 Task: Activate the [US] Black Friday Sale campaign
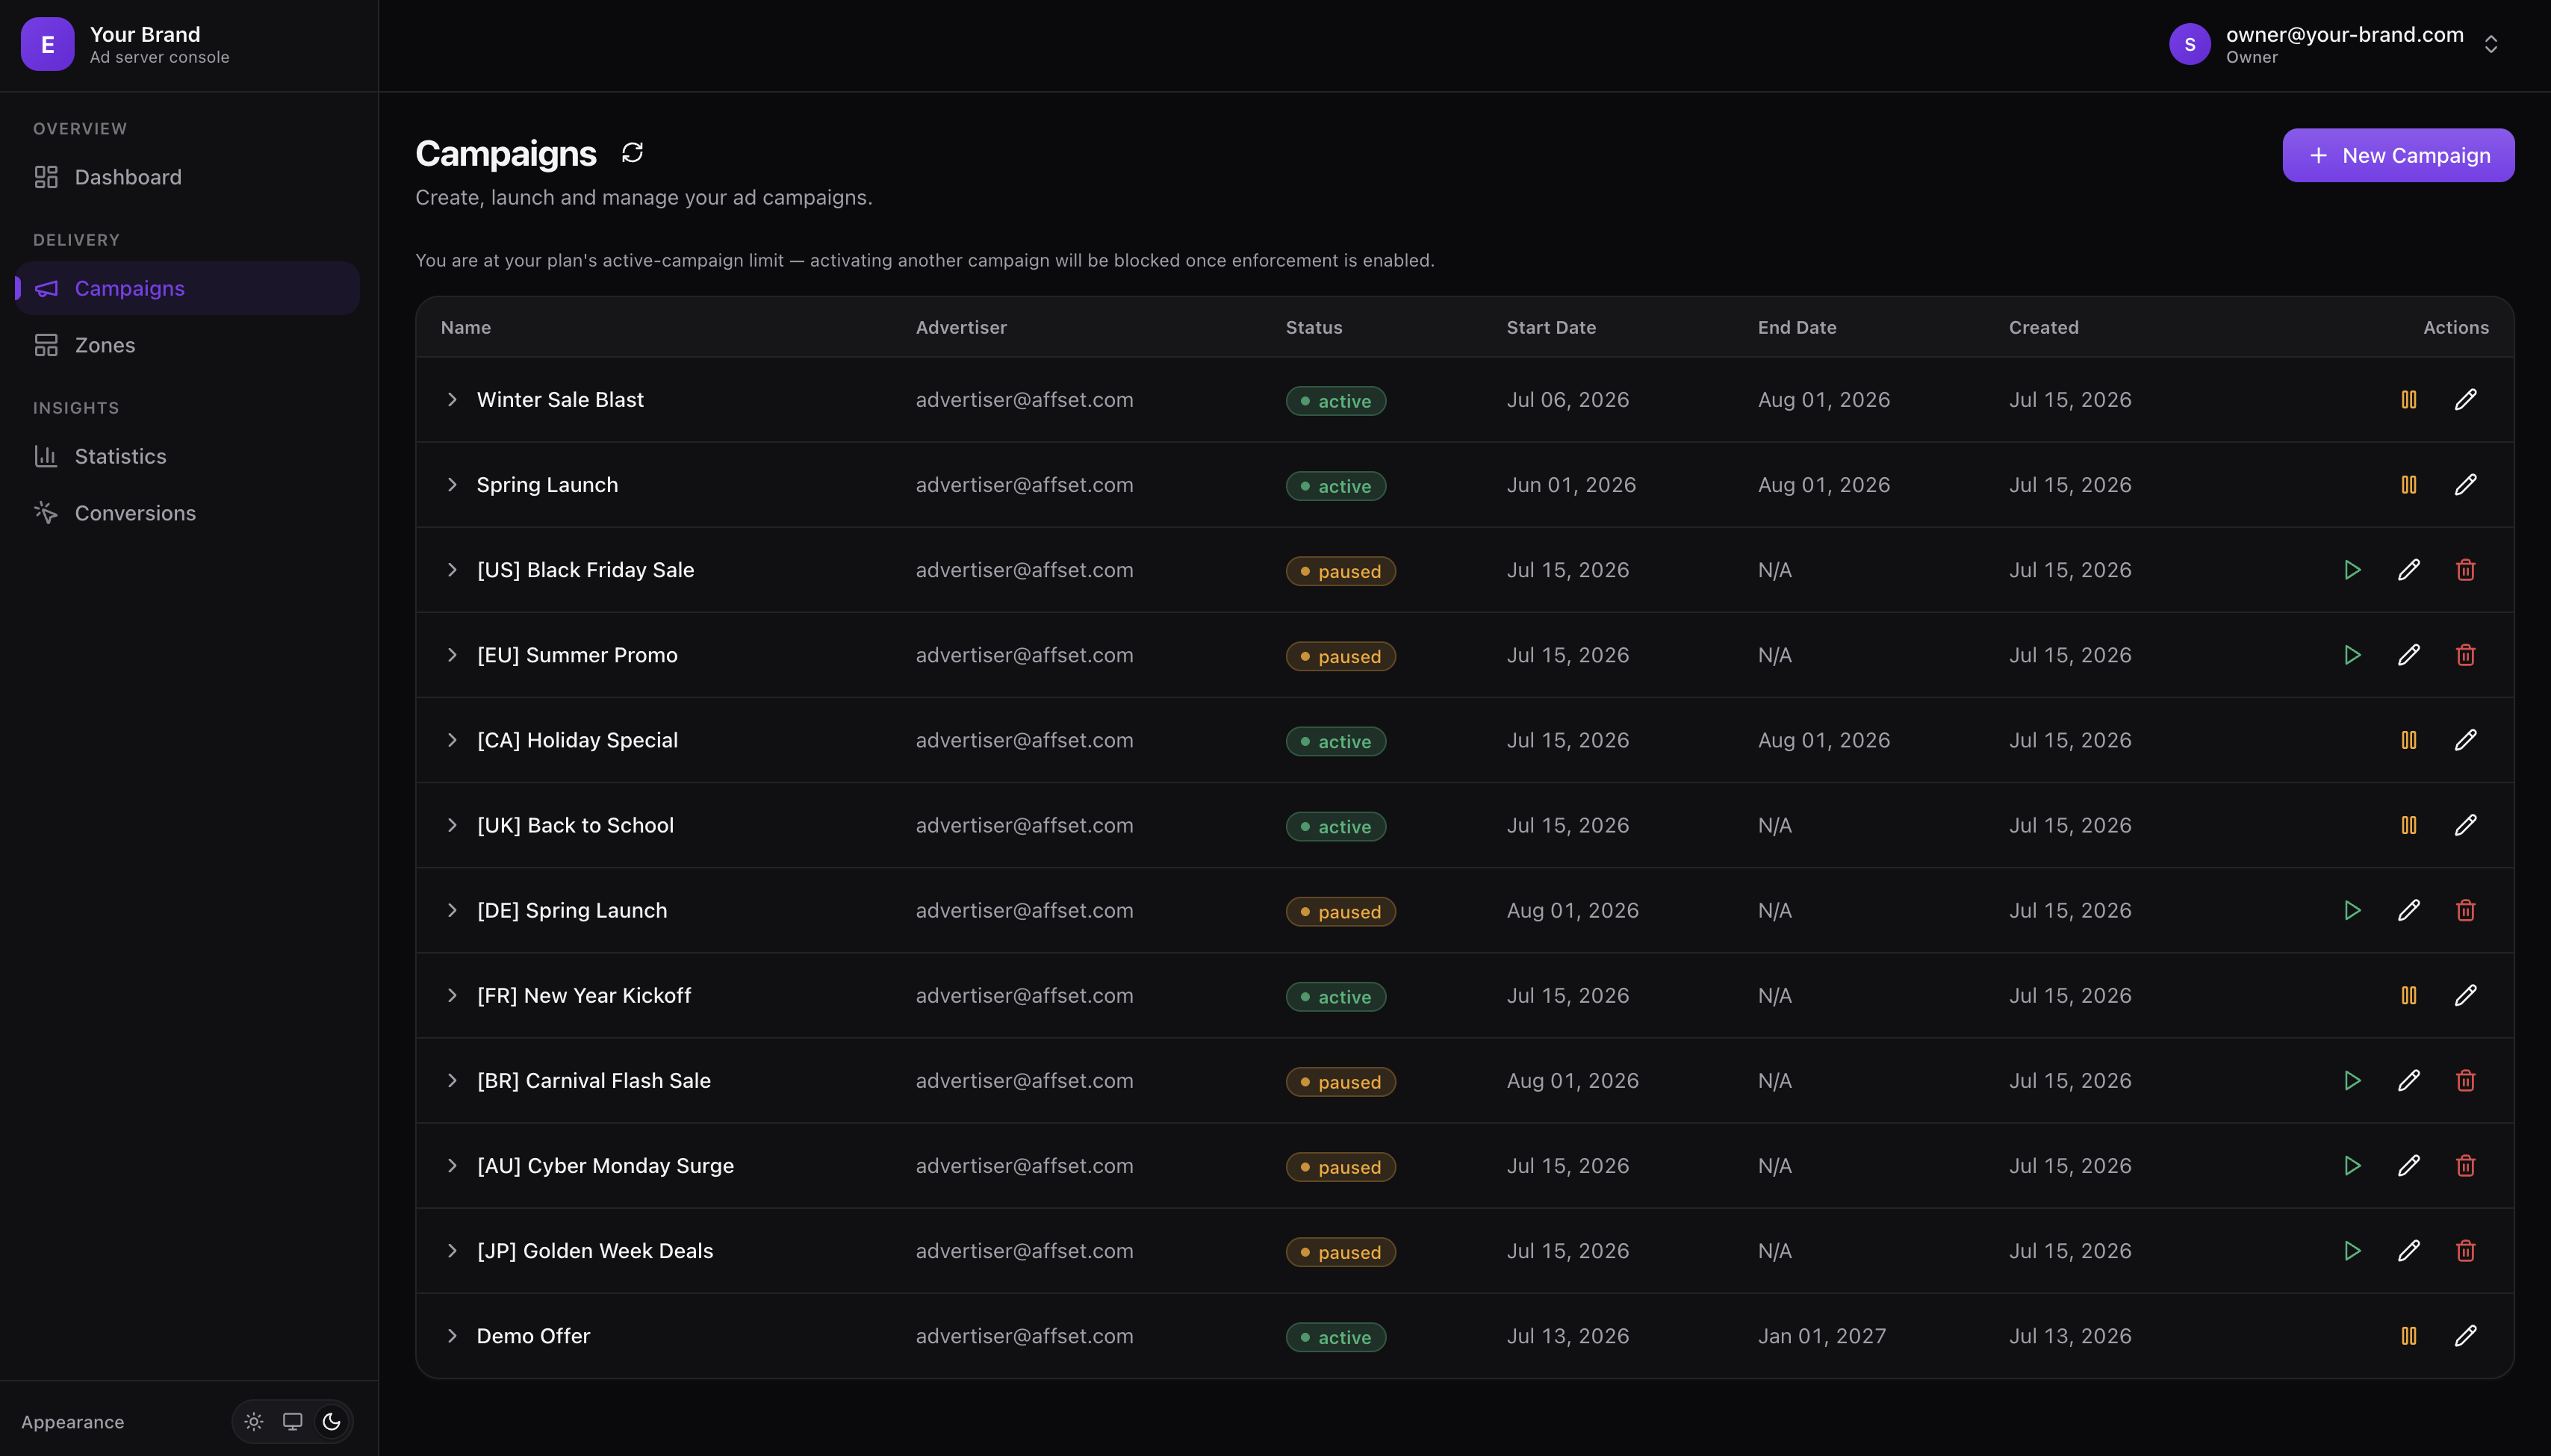[2352, 570]
